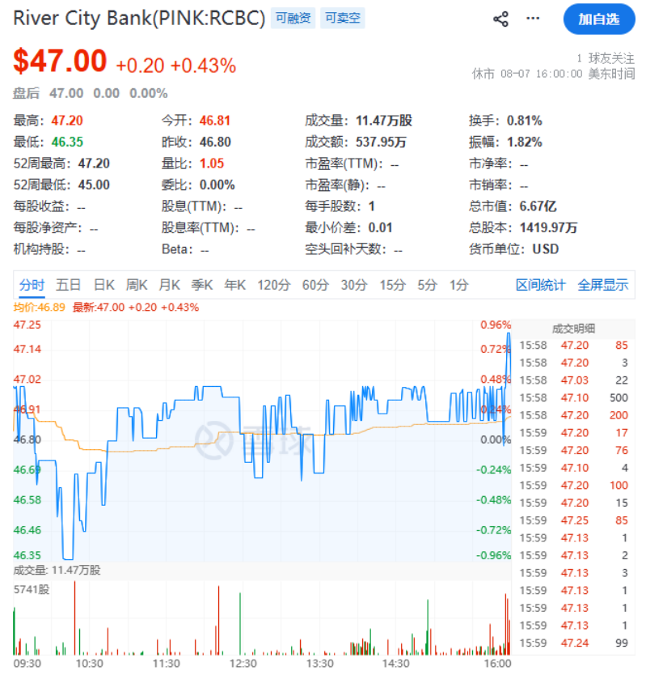
Task: Open the more options ellipsis menu
Action: coord(533,19)
